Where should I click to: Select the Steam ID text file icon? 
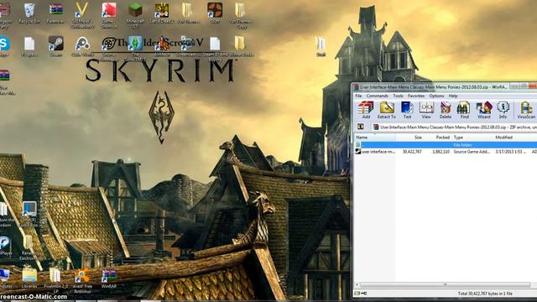tap(215, 48)
